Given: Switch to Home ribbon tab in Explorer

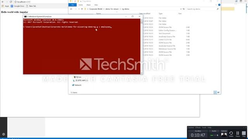Looking at the screenshot, I should point(81,5).
